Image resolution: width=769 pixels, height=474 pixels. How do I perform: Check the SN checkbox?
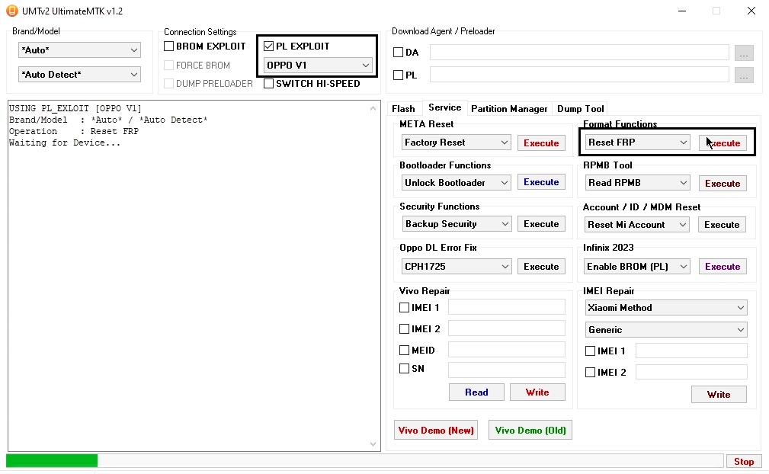pos(404,369)
